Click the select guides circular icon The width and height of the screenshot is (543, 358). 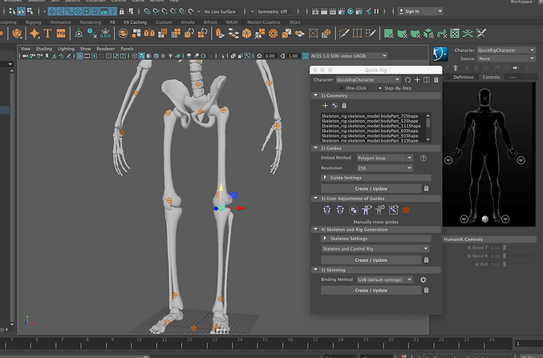click(353, 210)
